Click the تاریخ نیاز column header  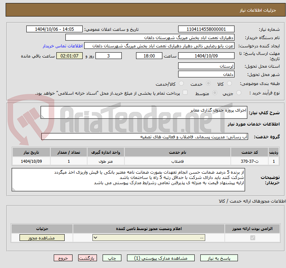coord(31,152)
